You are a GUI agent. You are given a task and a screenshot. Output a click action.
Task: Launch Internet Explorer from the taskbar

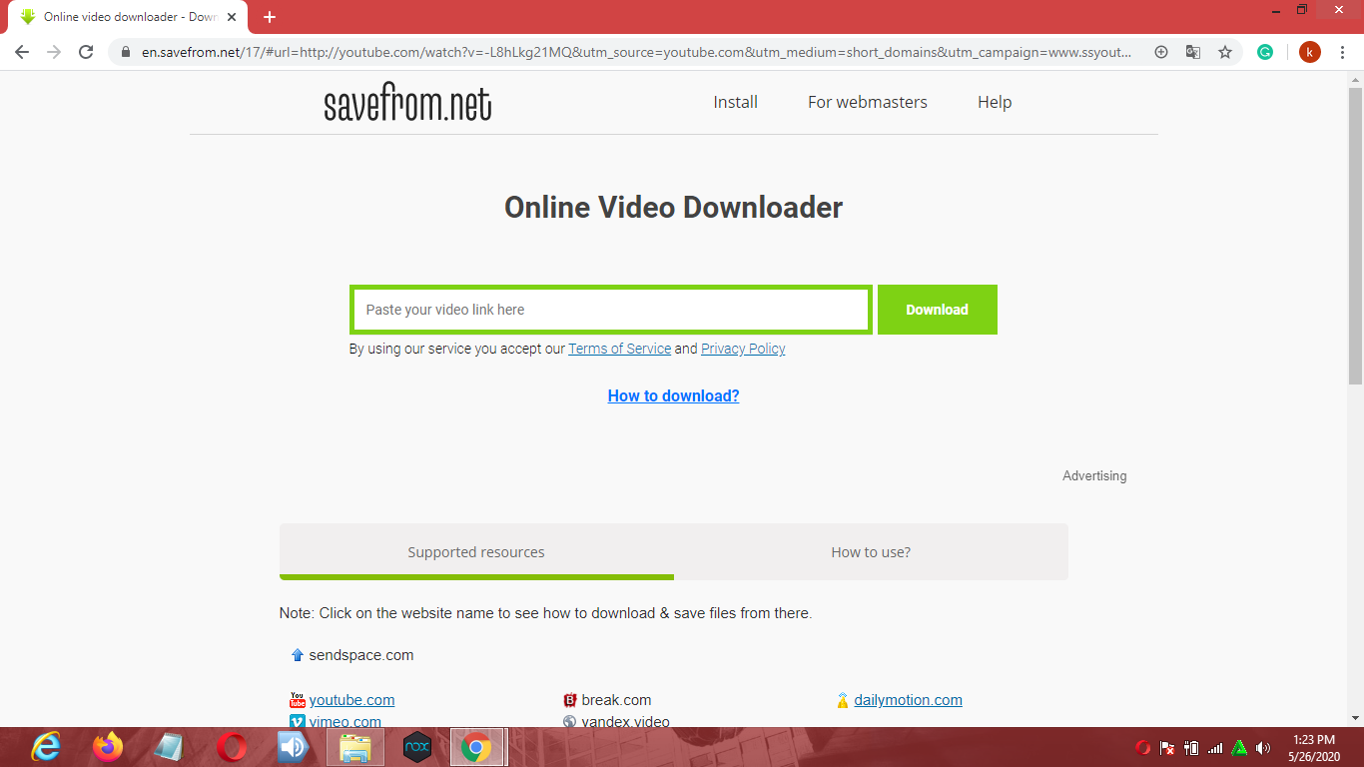pyautogui.click(x=46, y=747)
